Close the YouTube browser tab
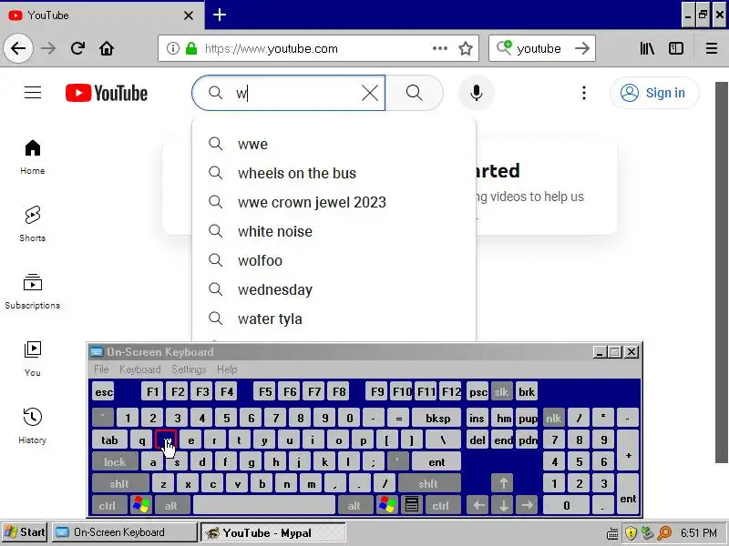 [x=189, y=15]
